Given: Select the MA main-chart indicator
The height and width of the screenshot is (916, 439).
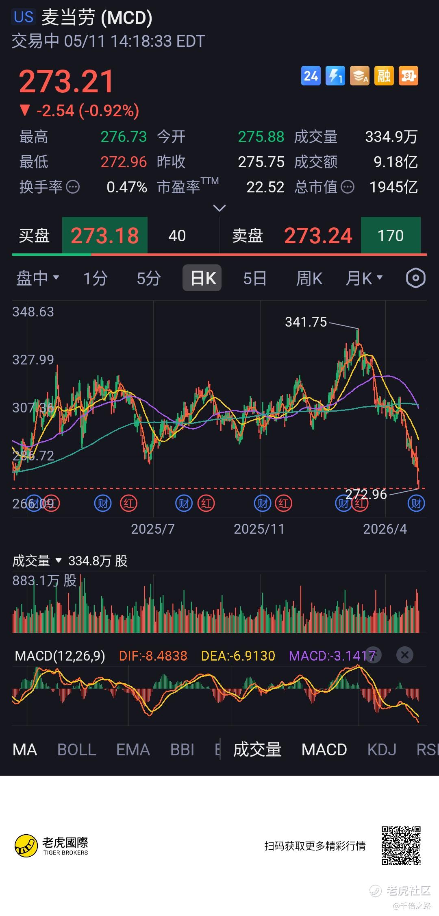Looking at the screenshot, I should coord(25,750).
